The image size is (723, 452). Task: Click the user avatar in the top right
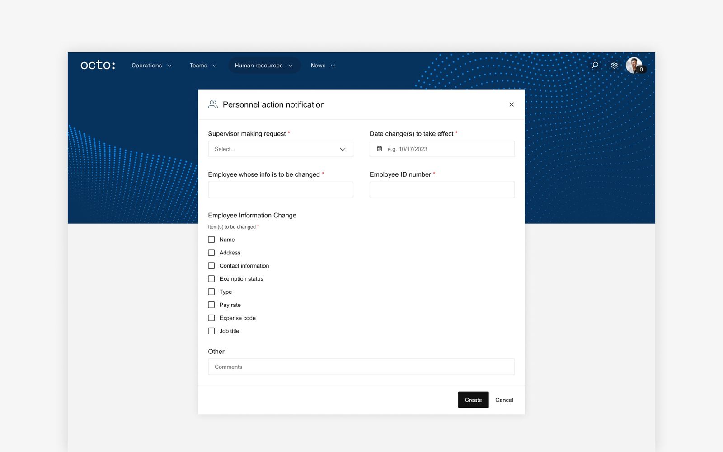[x=634, y=66]
